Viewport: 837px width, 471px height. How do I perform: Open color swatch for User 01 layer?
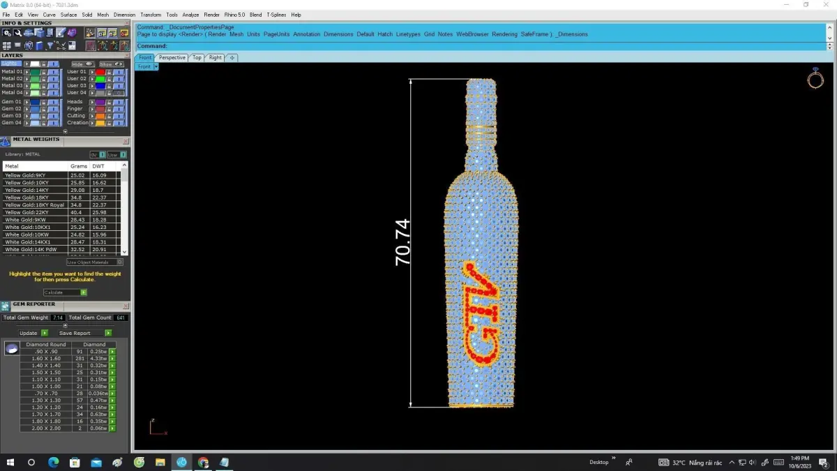[100, 72]
